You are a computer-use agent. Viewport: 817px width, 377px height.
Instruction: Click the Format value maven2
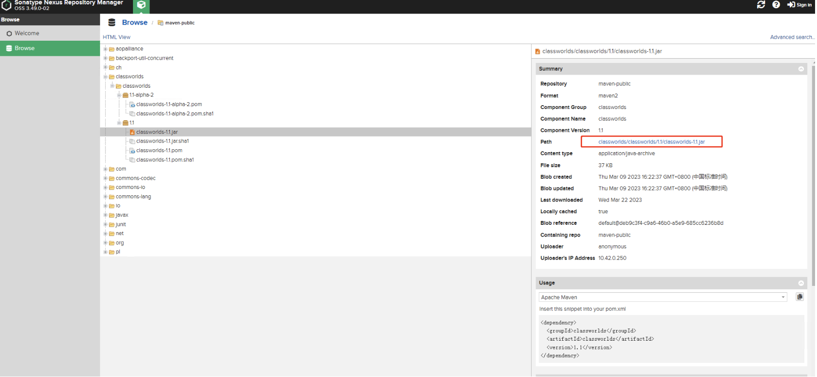(608, 96)
